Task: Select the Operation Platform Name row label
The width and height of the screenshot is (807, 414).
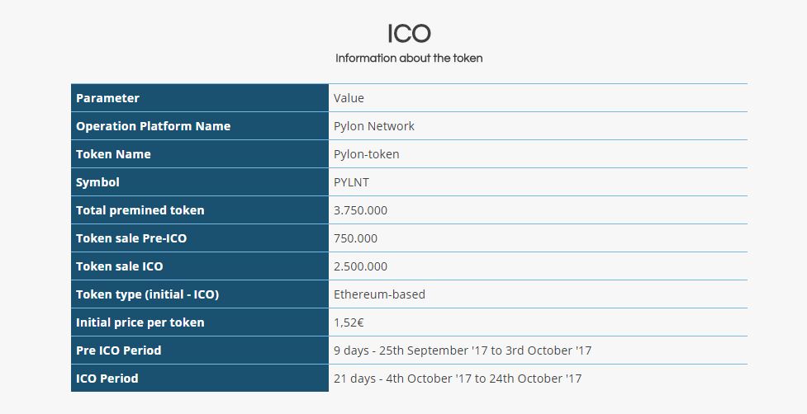Action: tap(153, 126)
